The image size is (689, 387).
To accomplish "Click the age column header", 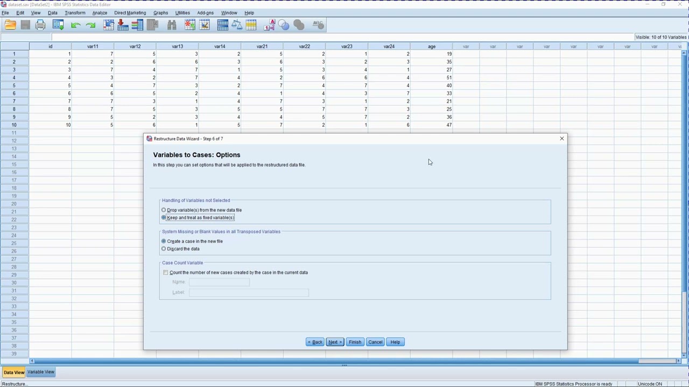I will (432, 46).
